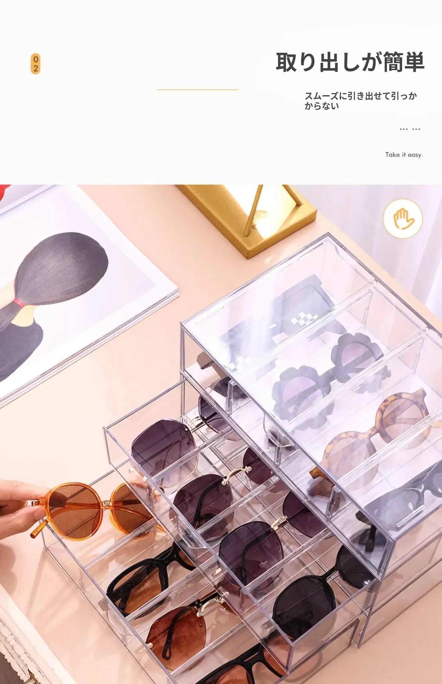The image size is (442, 684).
Task: Click the orange divider line
Action: click(x=197, y=90)
